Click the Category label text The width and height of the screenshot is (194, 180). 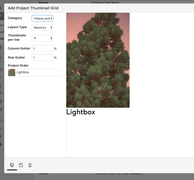(15, 18)
